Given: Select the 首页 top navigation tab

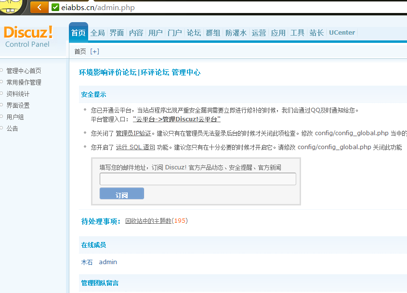Looking at the screenshot, I should click(x=79, y=33).
